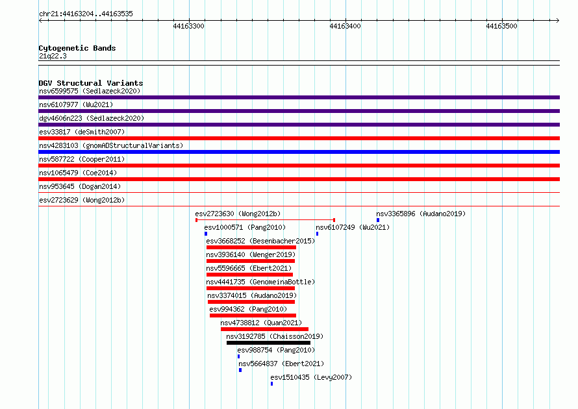Click the Cytogenetic Bands track title
The height and width of the screenshot is (409, 578).
click(77, 48)
